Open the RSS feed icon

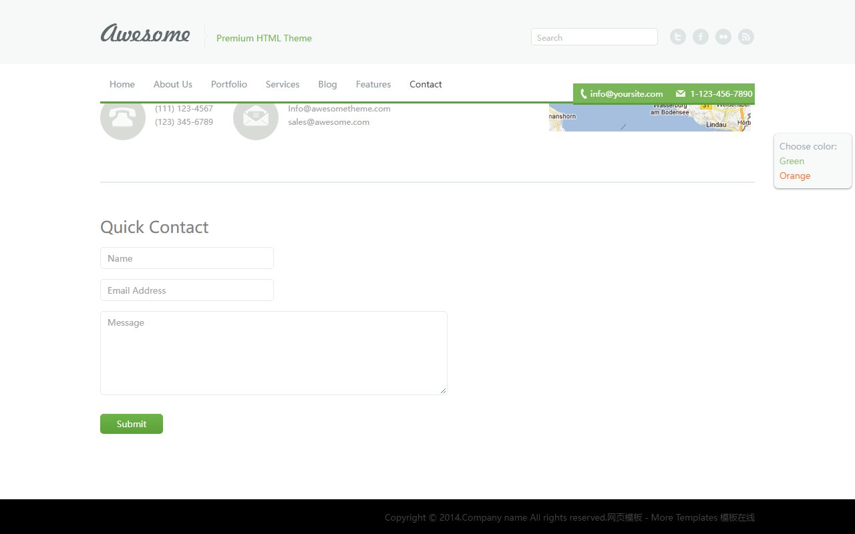pos(746,37)
